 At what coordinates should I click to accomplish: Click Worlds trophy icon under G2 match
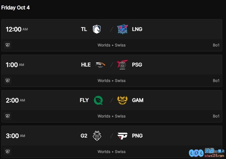[x=8, y=151]
